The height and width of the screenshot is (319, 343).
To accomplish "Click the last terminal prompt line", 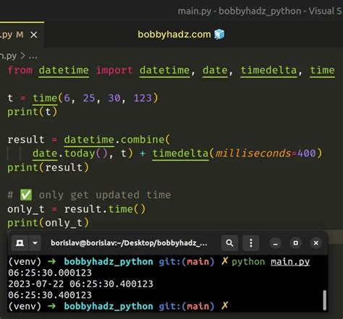I will point(118,306).
